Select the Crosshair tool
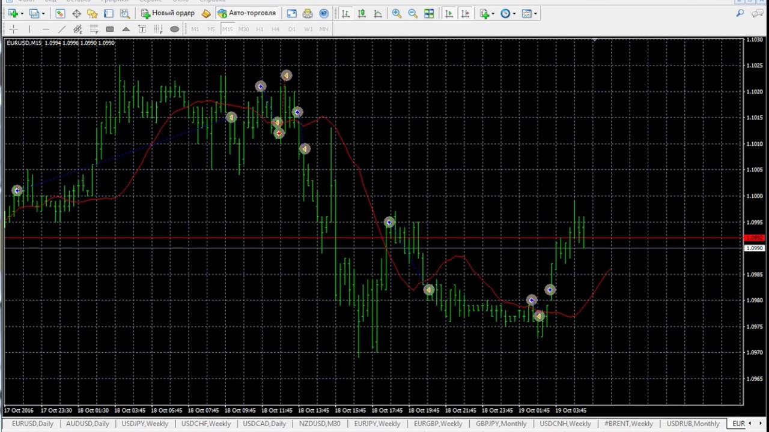The height and width of the screenshot is (432, 769). pyautogui.click(x=13, y=29)
